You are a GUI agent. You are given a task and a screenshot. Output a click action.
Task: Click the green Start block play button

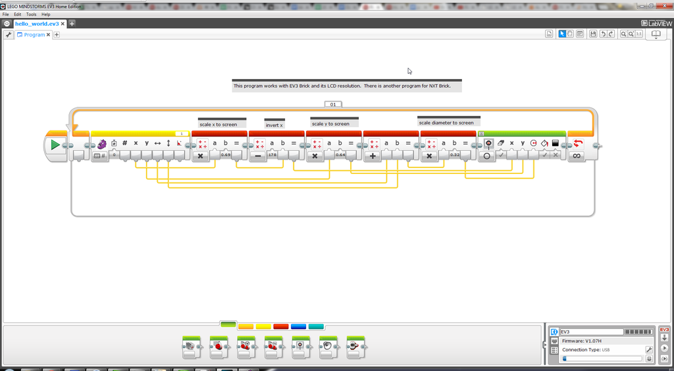pyautogui.click(x=55, y=144)
